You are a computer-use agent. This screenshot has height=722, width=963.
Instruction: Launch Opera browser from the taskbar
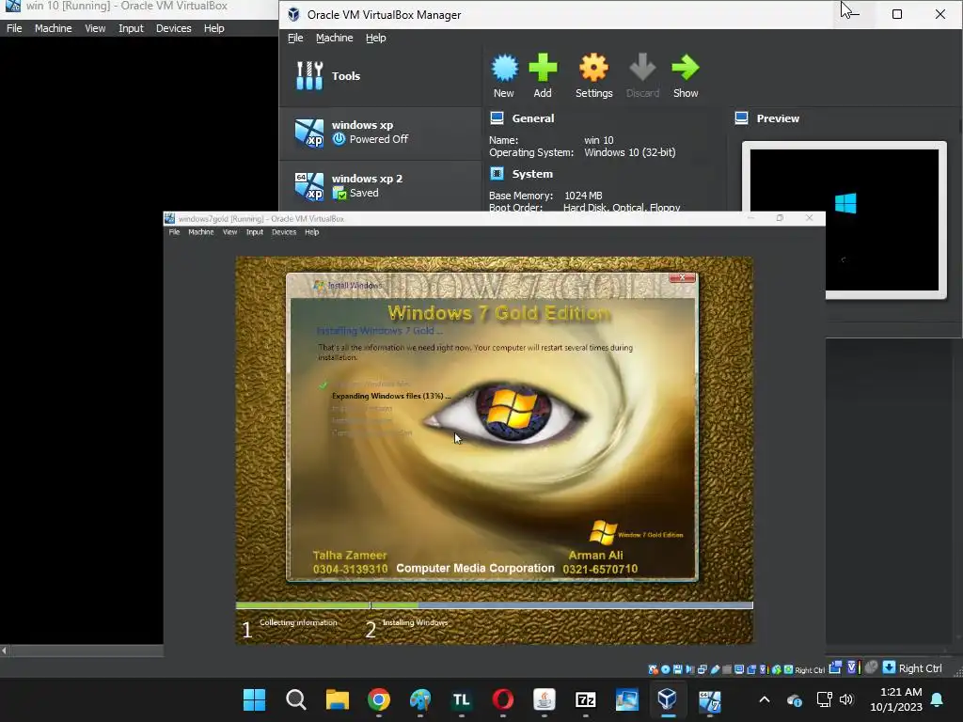coord(503,699)
